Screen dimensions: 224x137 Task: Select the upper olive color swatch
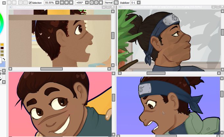[2, 51]
